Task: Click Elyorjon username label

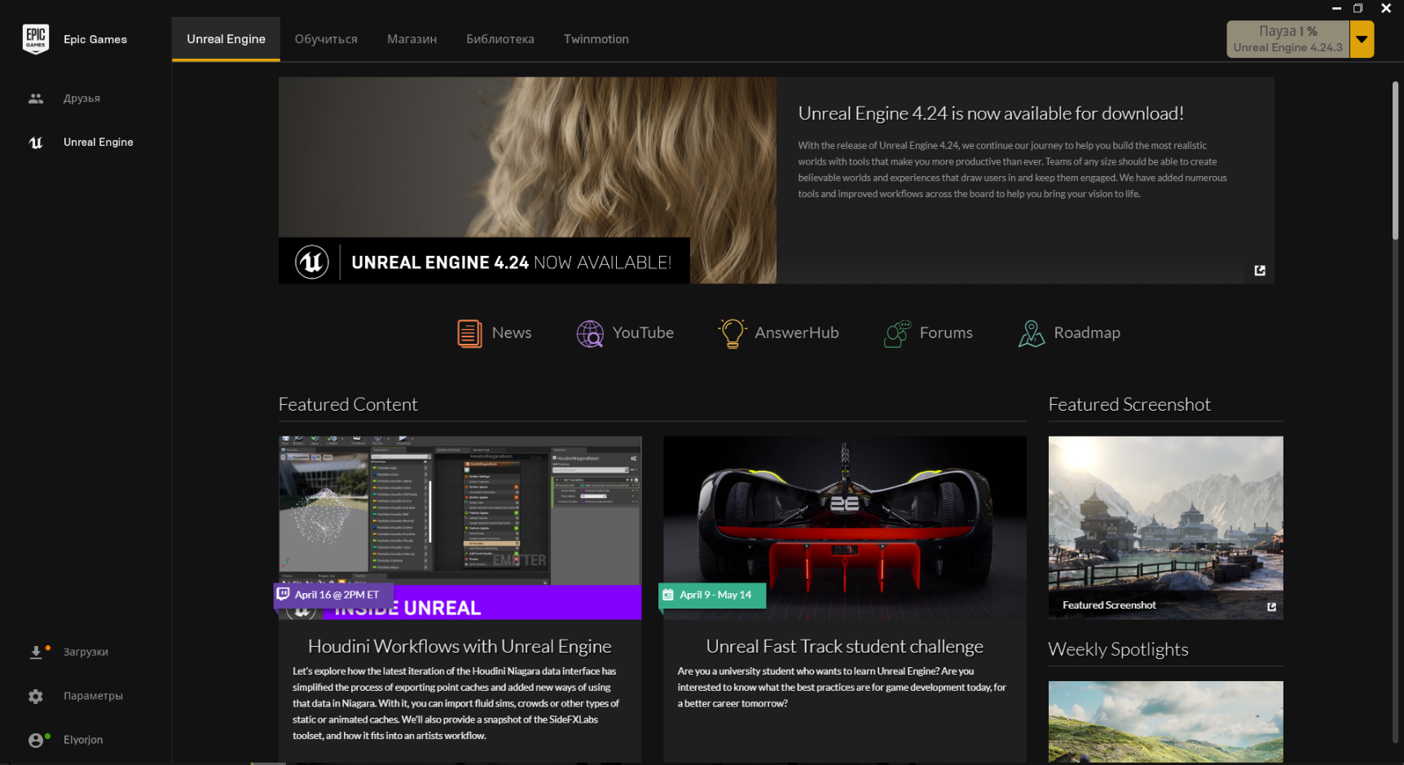Action: [x=83, y=740]
